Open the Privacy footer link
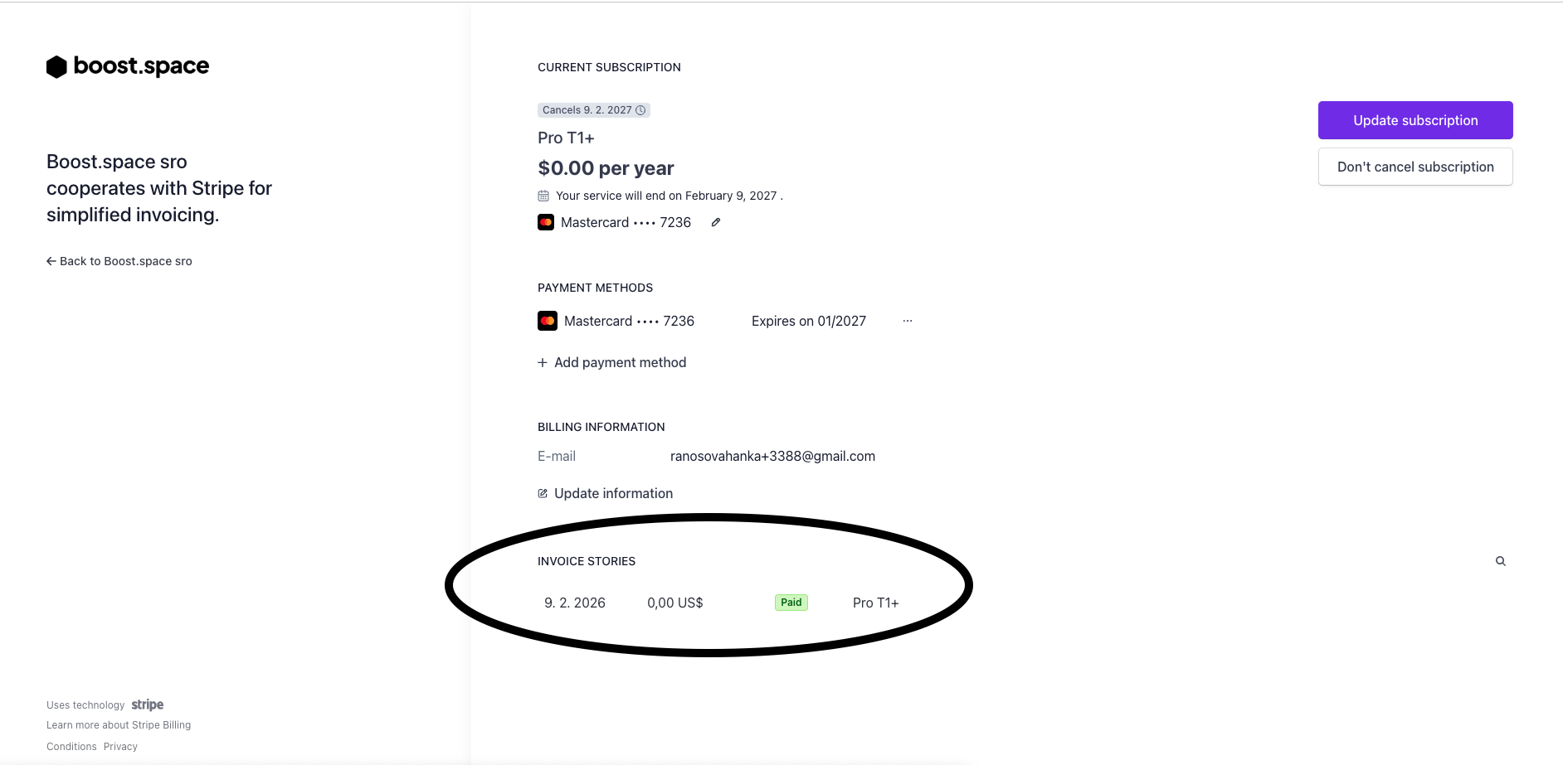 click(120, 747)
